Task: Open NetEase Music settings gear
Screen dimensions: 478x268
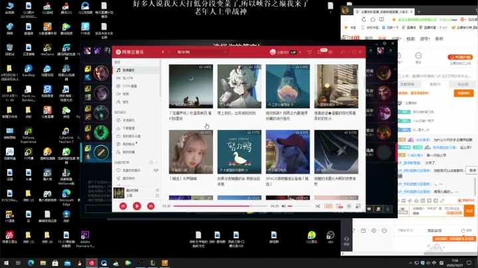Action: click(330, 52)
